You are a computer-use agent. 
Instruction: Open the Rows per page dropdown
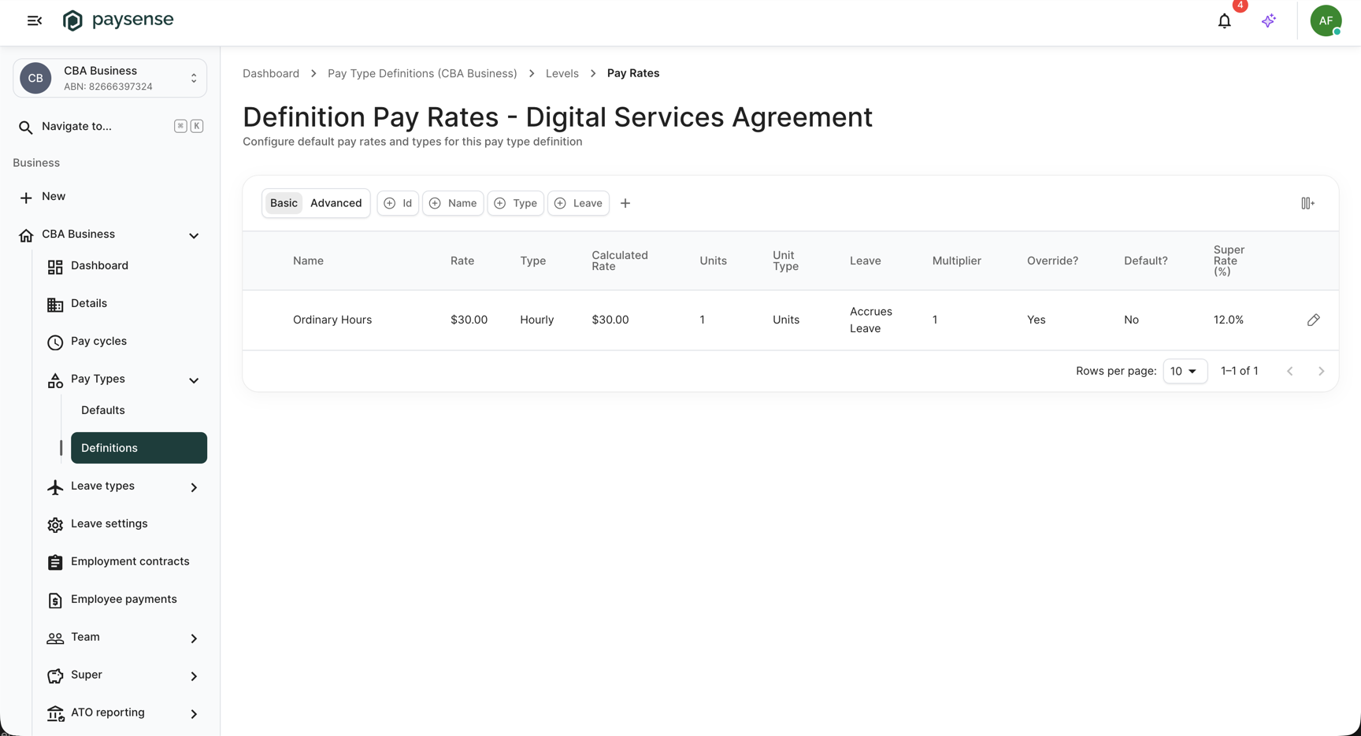pyautogui.click(x=1185, y=371)
